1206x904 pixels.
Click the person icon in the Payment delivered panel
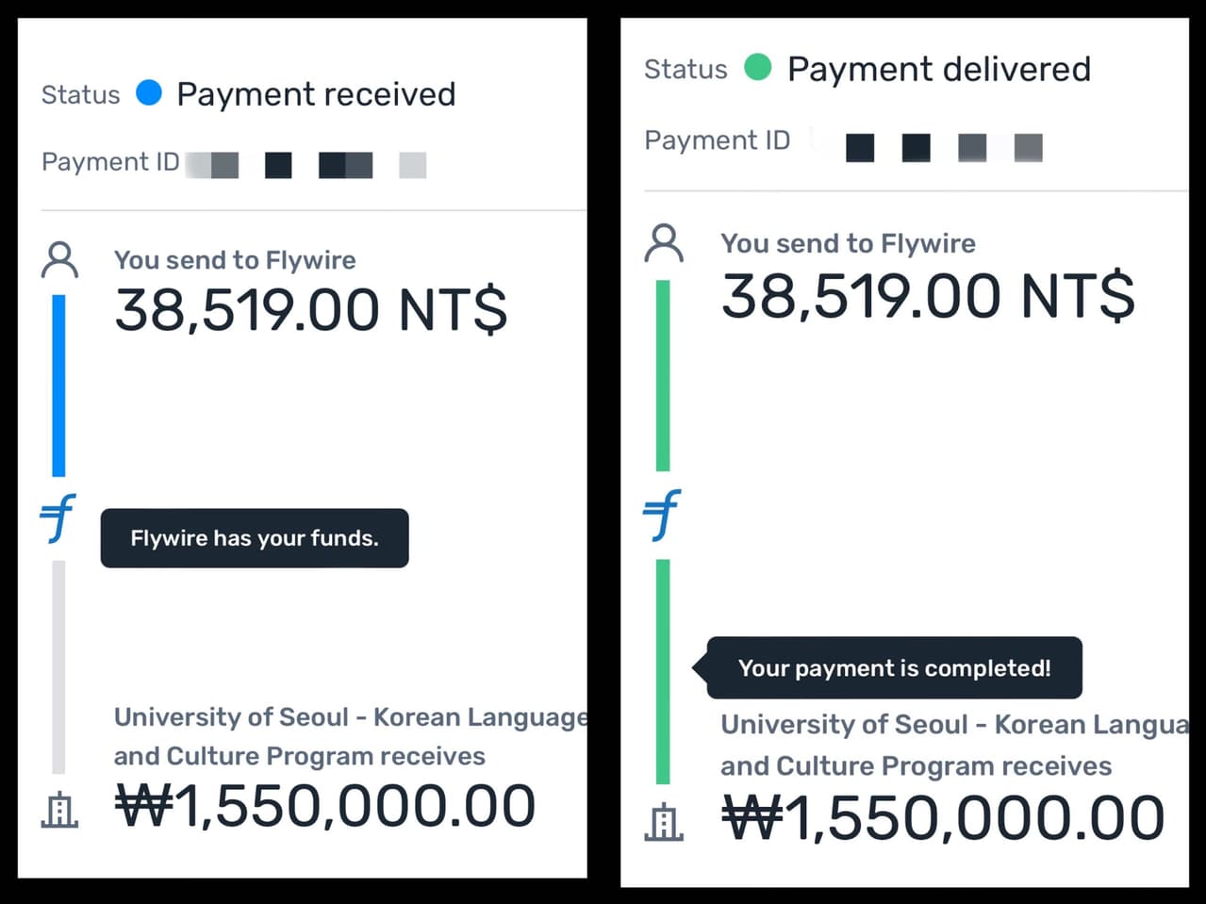tap(664, 243)
